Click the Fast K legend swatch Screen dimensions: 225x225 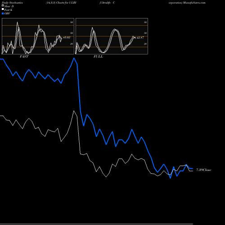tap(3, 9)
